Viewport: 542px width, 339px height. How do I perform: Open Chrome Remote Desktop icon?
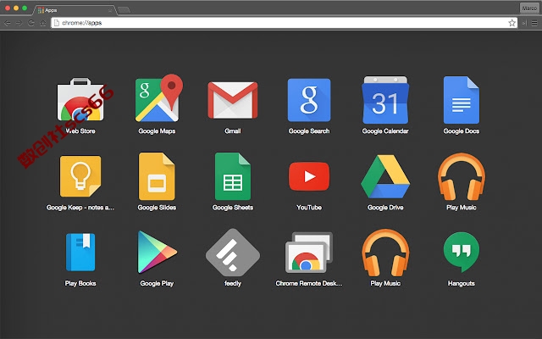point(309,253)
